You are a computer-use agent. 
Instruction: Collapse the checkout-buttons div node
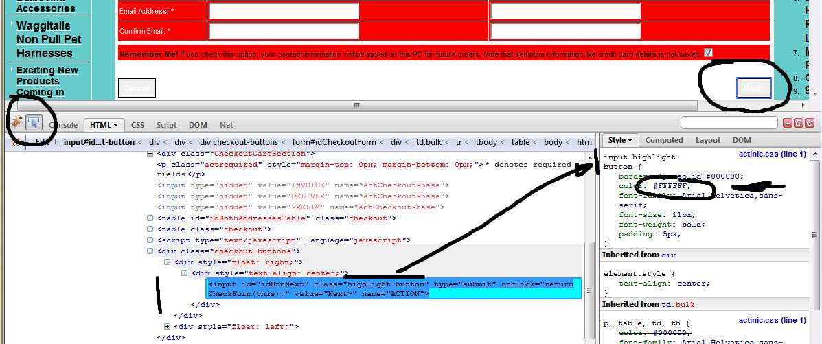coord(150,251)
